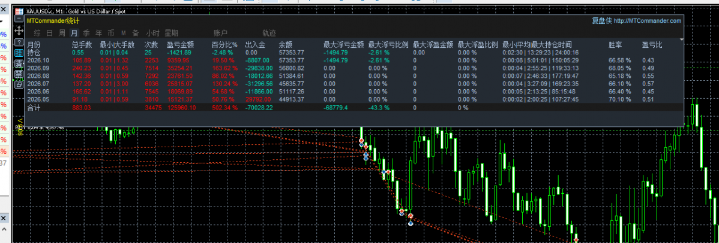Image resolution: width=719 pixels, height=243 pixels.
Task: Select the 2026.08 month row
Action: [x=355, y=75]
